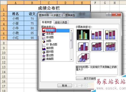Viewport: 126px width, 92px height.
Task: Switch to the 自定义类型 tab
Action: click(61, 22)
